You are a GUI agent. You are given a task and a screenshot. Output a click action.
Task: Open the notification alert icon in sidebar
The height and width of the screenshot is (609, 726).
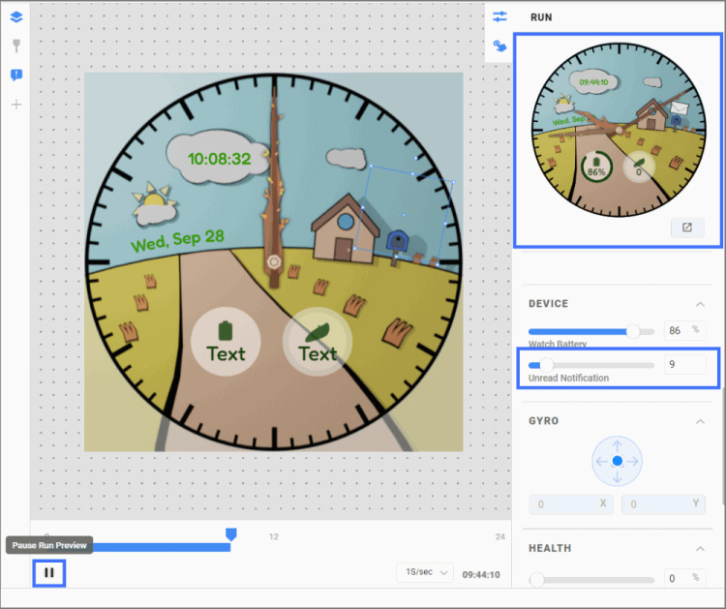click(x=15, y=75)
